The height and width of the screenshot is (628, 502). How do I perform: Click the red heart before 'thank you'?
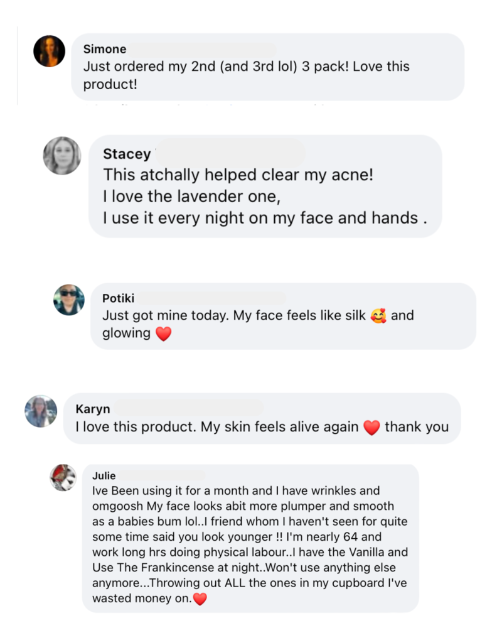(x=371, y=428)
